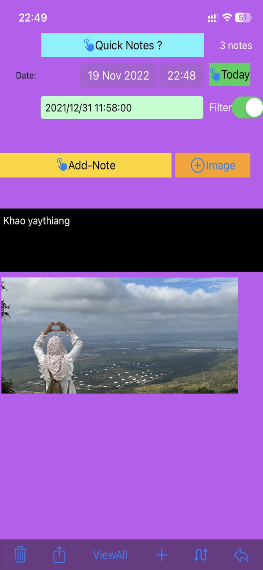Tap the plus icon in bottom toolbar
263x570 pixels.
[162, 555]
